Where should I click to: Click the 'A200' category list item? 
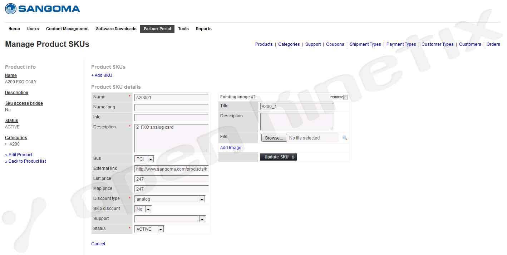pyautogui.click(x=15, y=144)
